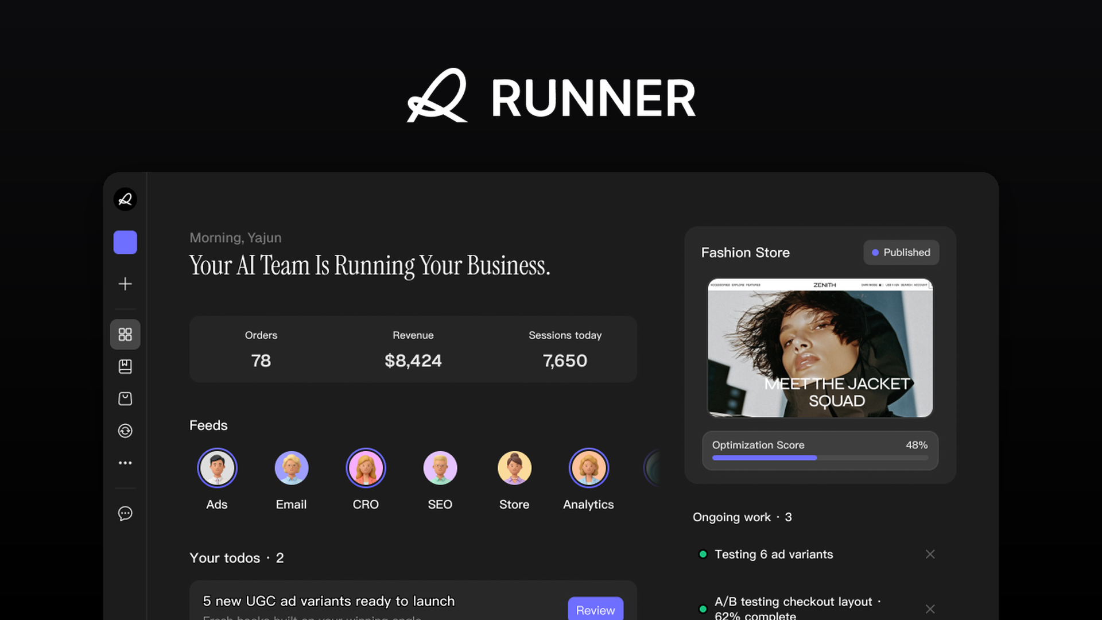Viewport: 1102px width, 620px height.
Task: Open the three-dots more menu in sidebar
Action: click(125, 463)
